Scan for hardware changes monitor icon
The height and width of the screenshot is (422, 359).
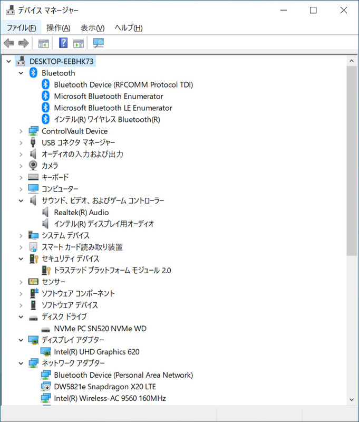click(x=98, y=43)
